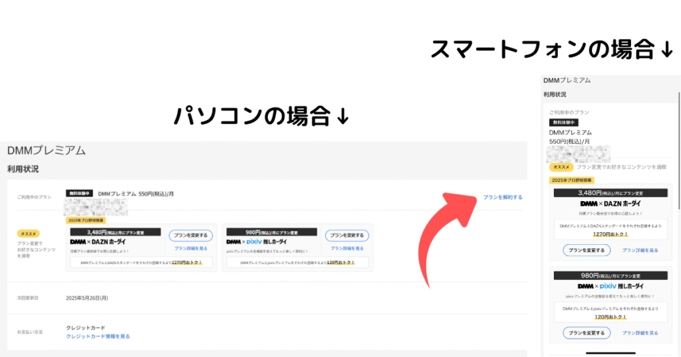Click DMMプレミアム 550円(税込)/月 text in PC view

pyautogui.click(x=136, y=194)
